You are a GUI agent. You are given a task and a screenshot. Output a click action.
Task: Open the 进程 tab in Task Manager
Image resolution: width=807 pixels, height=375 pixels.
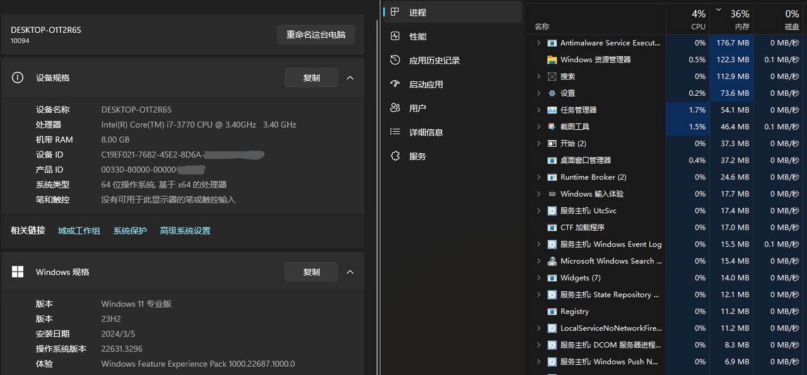point(453,12)
